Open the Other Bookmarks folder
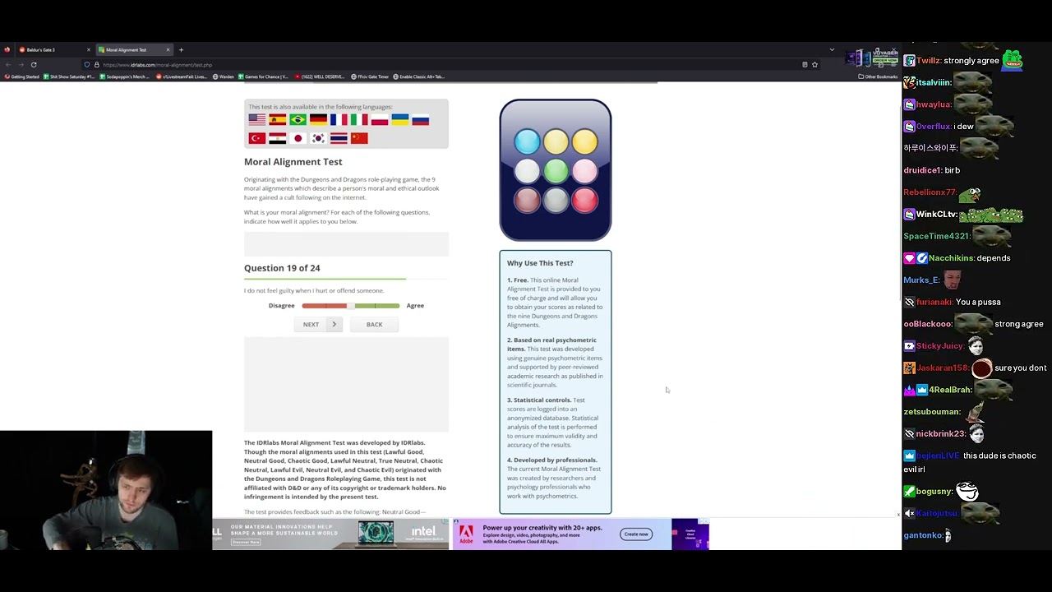This screenshot has height=592, width=1052. coord(878,76)
